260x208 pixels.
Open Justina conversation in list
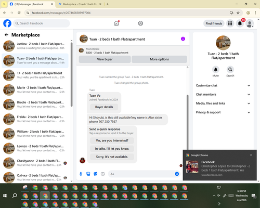[x=35, y=46]
